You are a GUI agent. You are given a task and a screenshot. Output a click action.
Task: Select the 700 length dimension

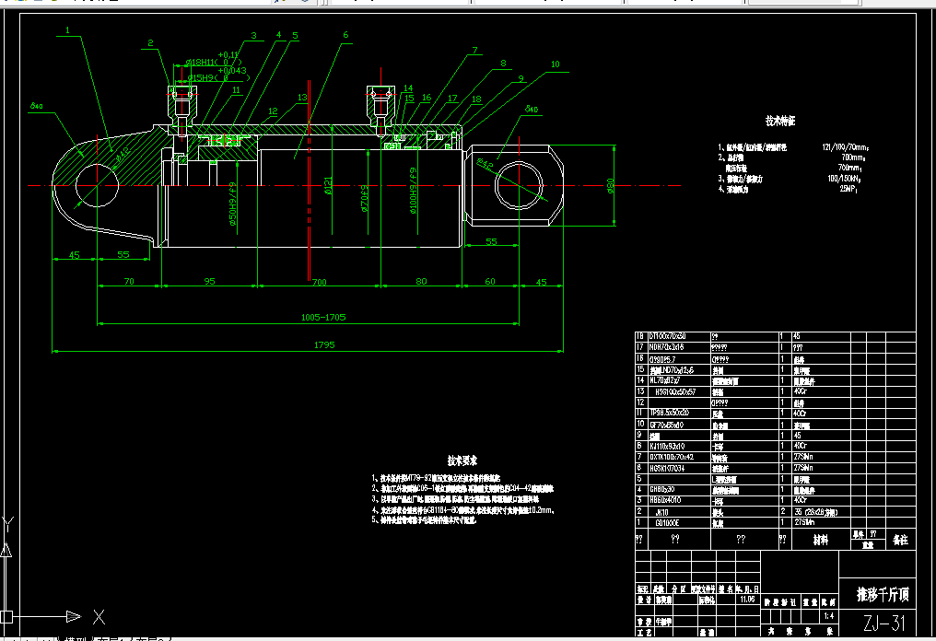pyautogui.click(x=320, y=282)
